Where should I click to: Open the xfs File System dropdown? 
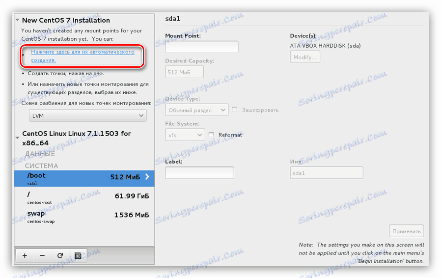(185, 135)
